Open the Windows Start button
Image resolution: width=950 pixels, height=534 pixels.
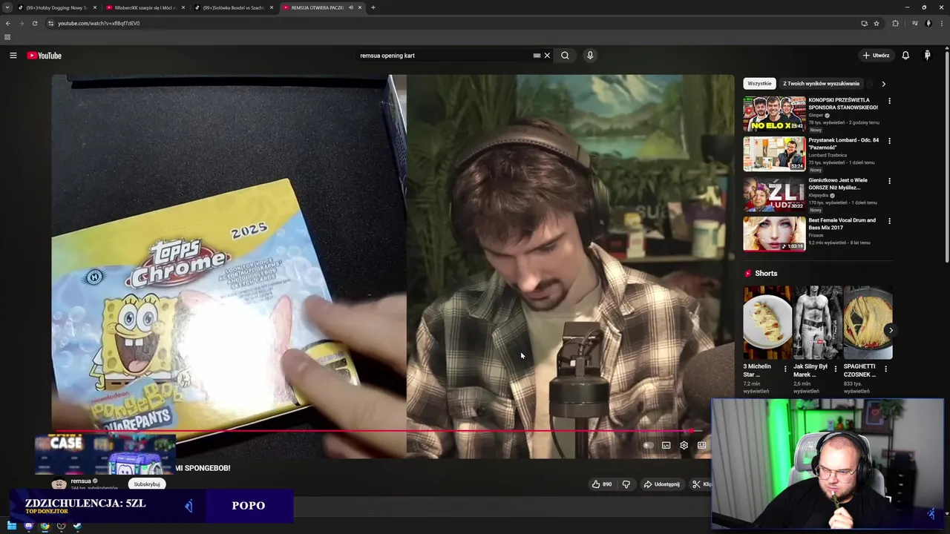[x=11, y=526]
